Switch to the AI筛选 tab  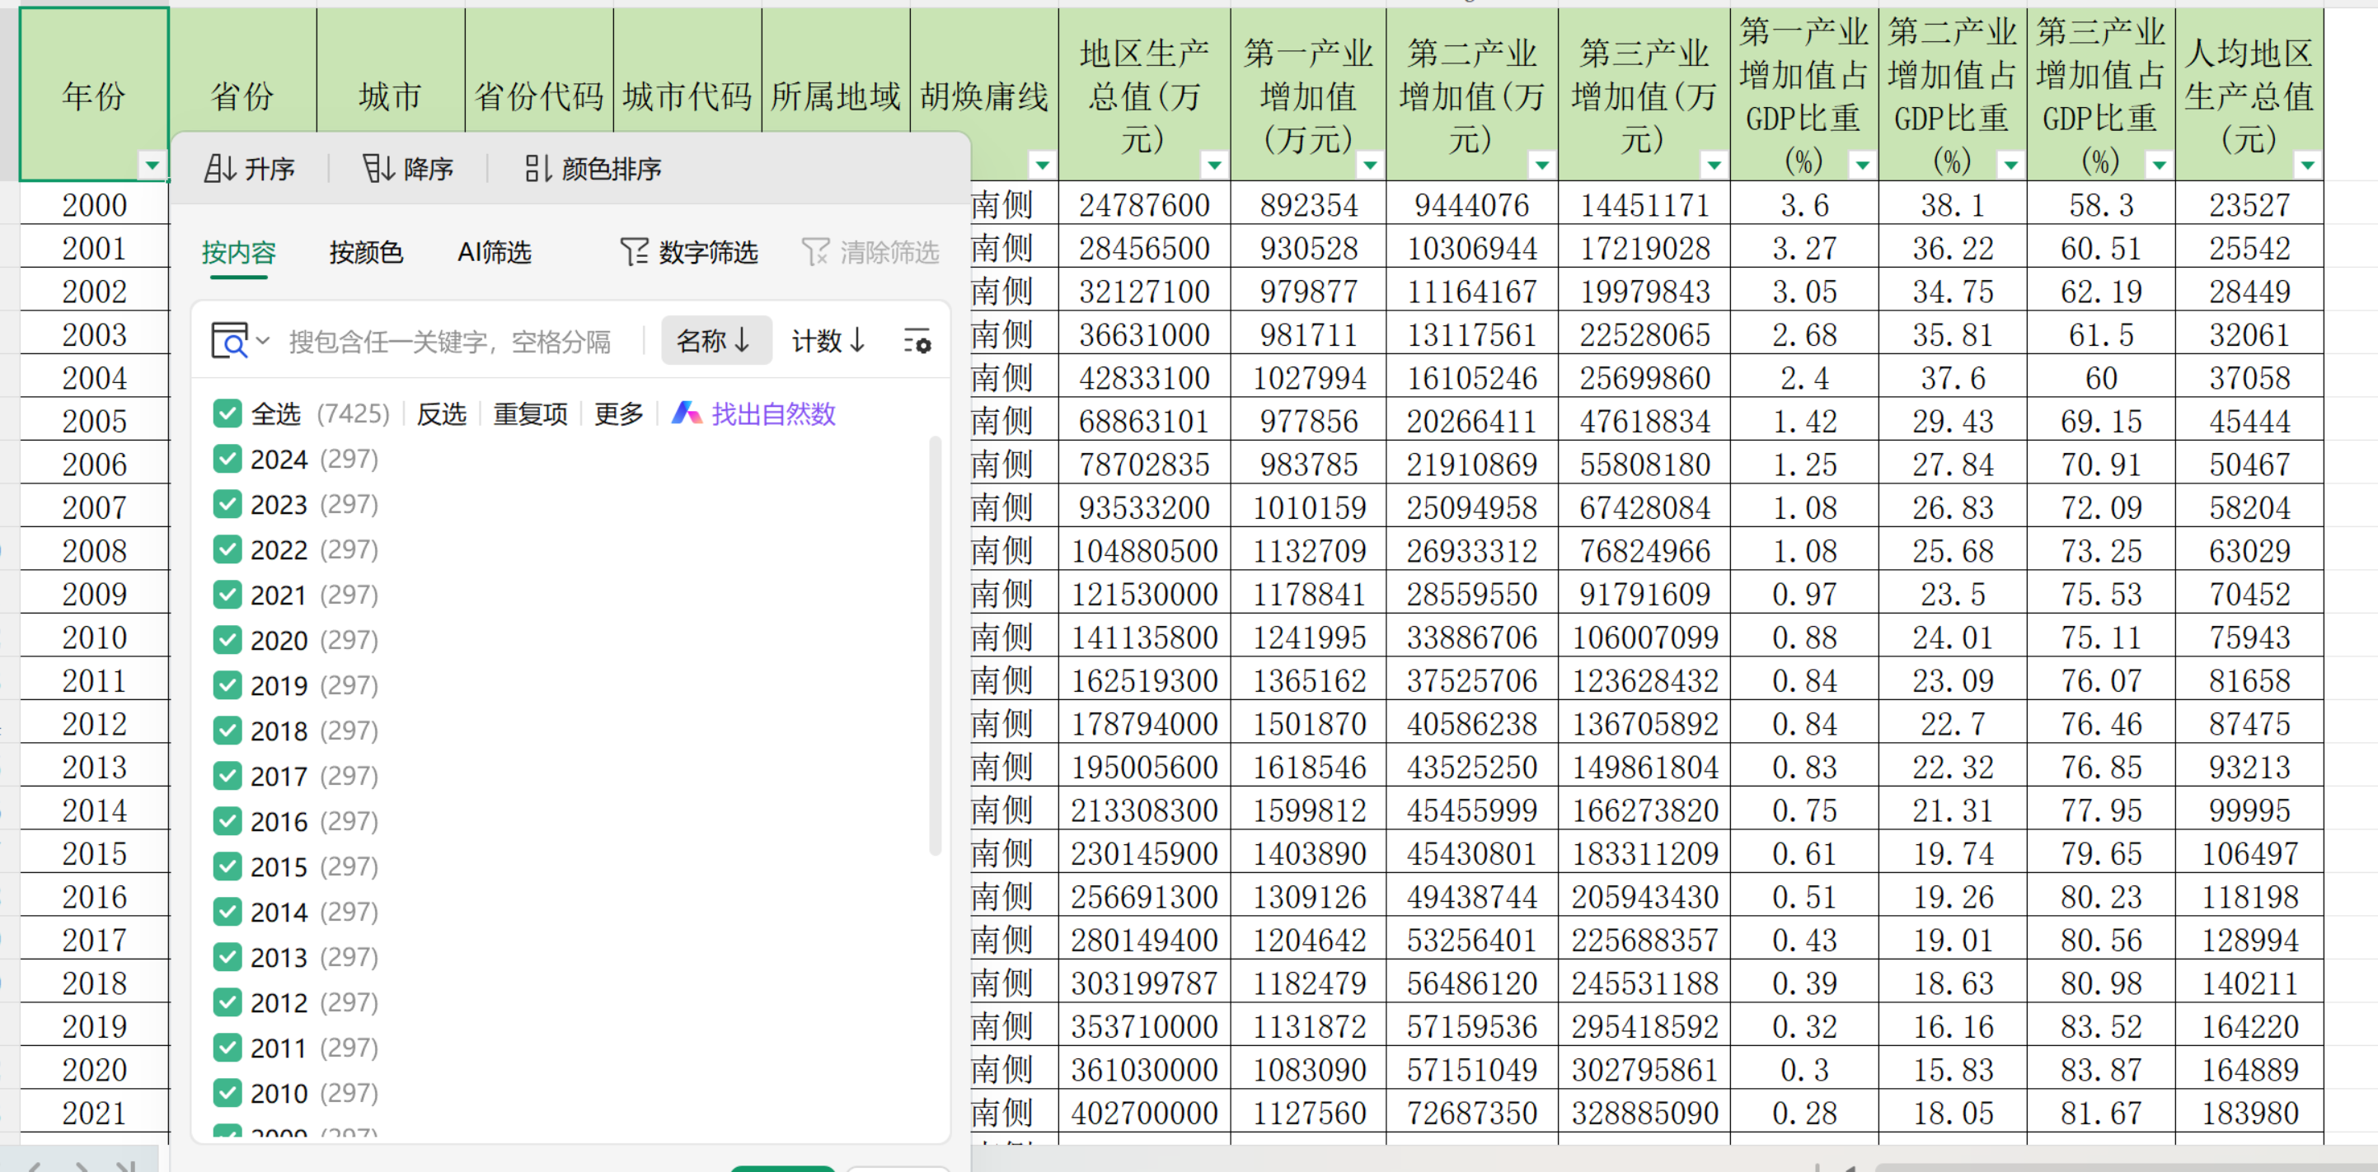click(494, 252)
